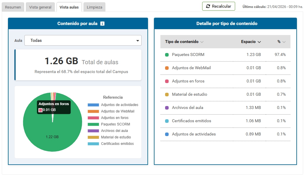Click the light-blue Certificados emitidos table dot
The height and width of the screenshot is (177, 304).
(x=167, y=121)
